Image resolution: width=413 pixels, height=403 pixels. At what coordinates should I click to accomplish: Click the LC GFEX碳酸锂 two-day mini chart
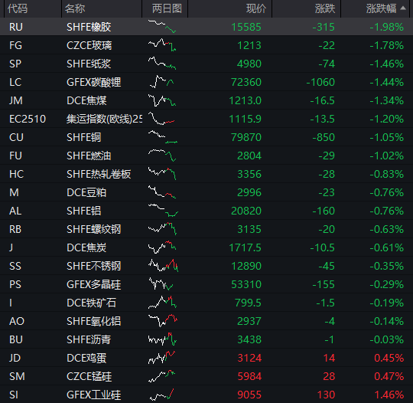click(x=161, y=81)
